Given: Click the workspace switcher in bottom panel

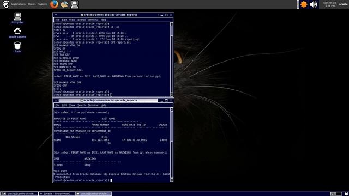Looking at the screenshot, I should pos(336,194).
